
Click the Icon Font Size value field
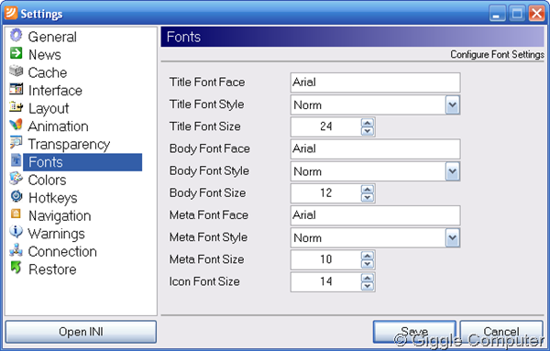pyautogui.click(x=325, y=281)
